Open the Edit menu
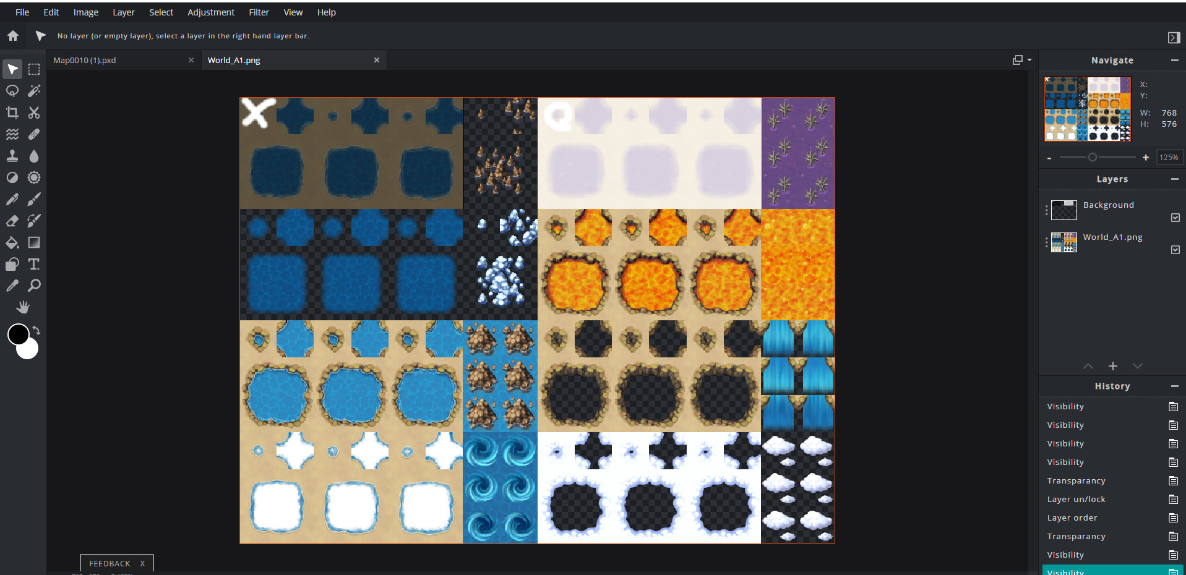 tap(51, 12)
